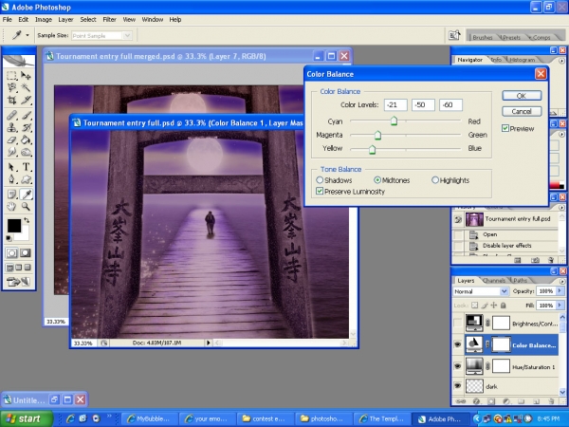Screen dimensions: 569x427
Task: Open the History palette menu arrow
Action: 562,207
